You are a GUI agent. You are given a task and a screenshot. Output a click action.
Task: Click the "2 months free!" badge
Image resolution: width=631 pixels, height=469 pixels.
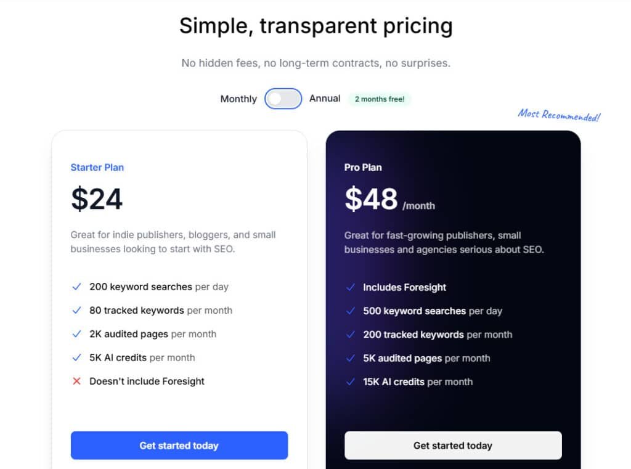click(x=380, y=99)
